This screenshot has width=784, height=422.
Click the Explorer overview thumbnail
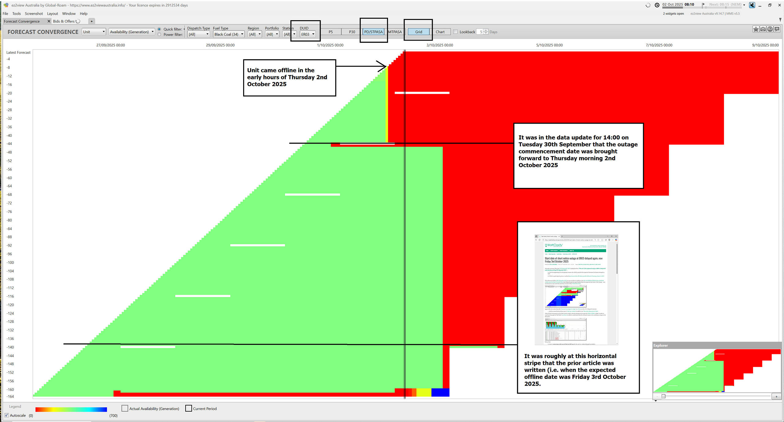point(717,370)
